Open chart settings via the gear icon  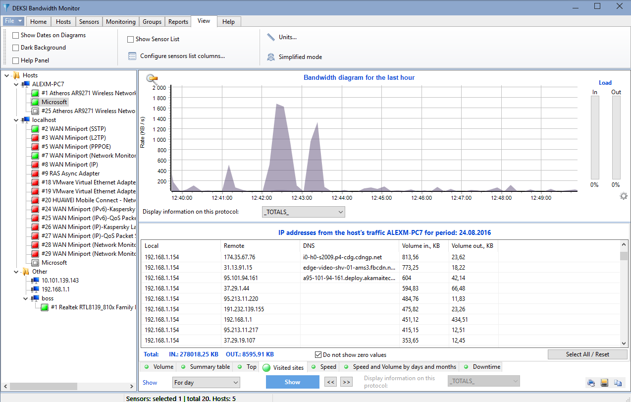tap(624, 196)
